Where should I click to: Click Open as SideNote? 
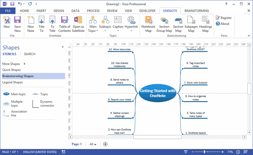click(x=78, y=24)
